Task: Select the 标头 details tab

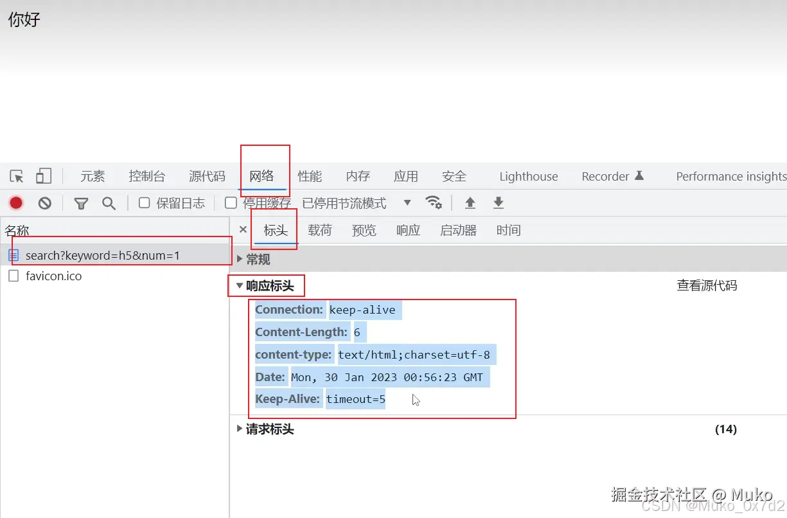Action: 276,230
